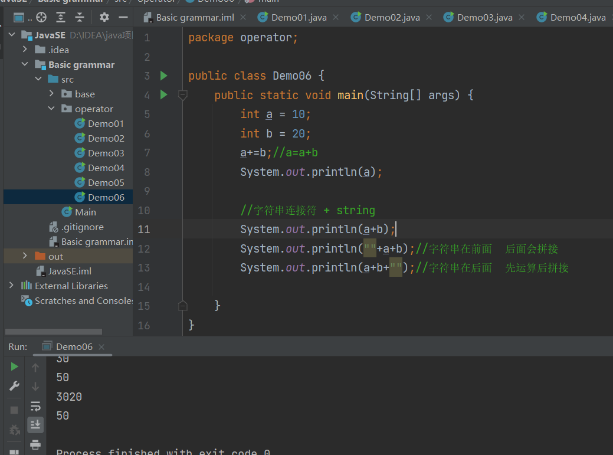Click the Collapse All icon in Project toolbar
Viewport: 613px width, 455px height.
tap(80, 17)
